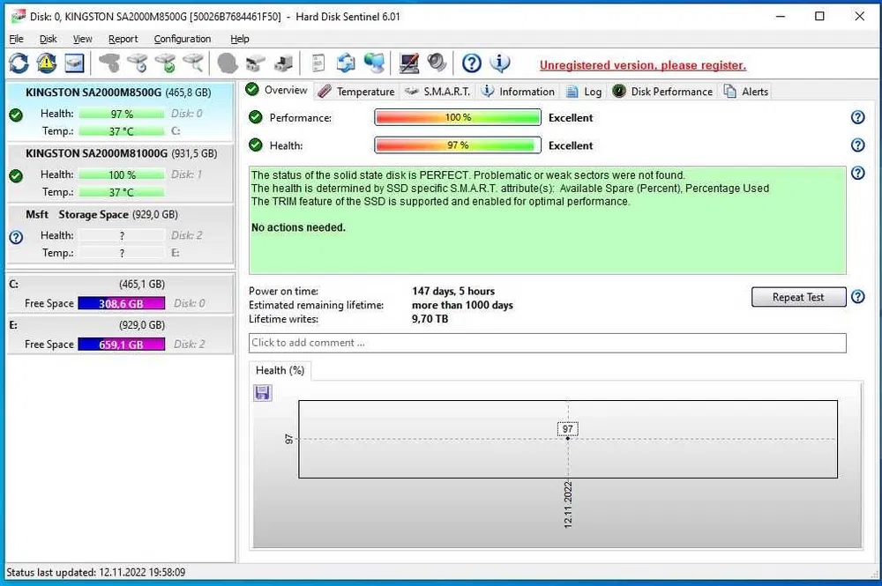The image size is (882, 586).
Task: Switch to the Temperature tab
Action: click(x=356, y=92)
